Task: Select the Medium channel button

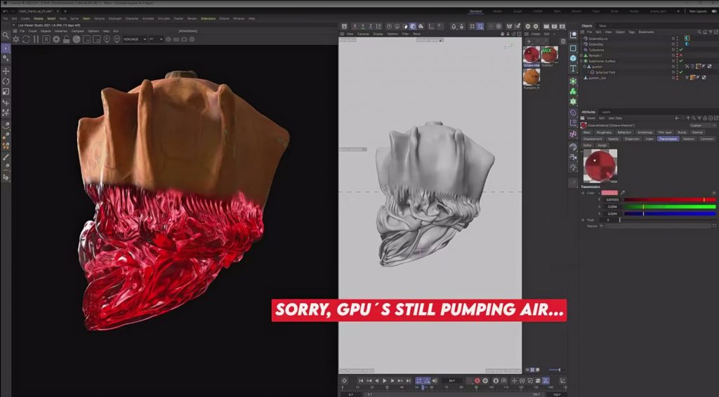Action: pos(688,139)
